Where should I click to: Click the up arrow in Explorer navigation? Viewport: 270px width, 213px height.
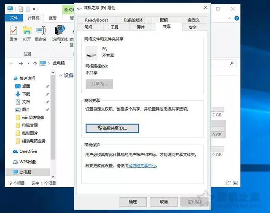35,64
